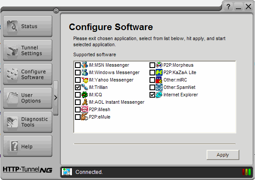Close the HTTP-Tunnel window
This screenshot has width=255, height=180.
248,7
